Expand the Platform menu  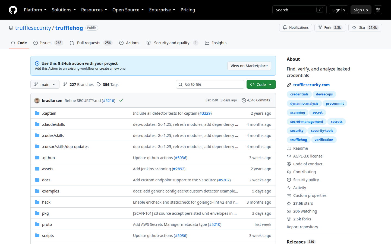tap(35, 10)
